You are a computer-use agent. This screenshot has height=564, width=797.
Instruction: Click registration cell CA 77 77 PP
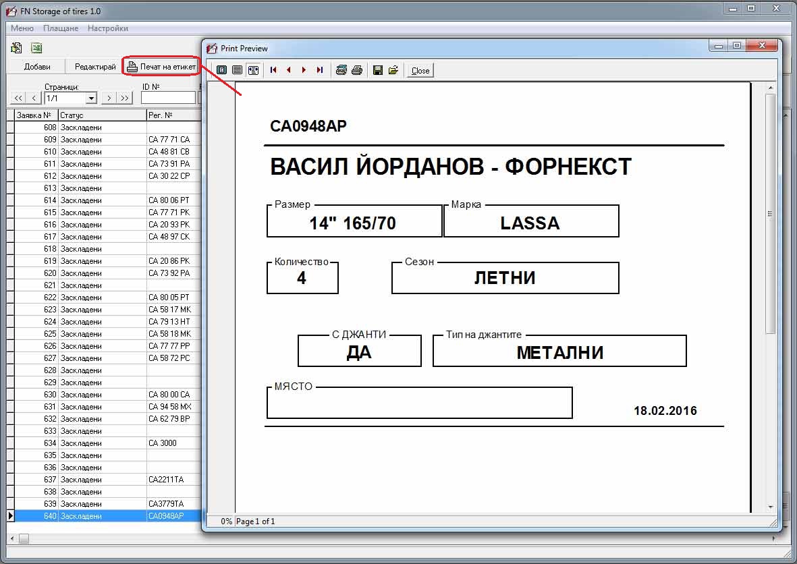coord(174,346)
